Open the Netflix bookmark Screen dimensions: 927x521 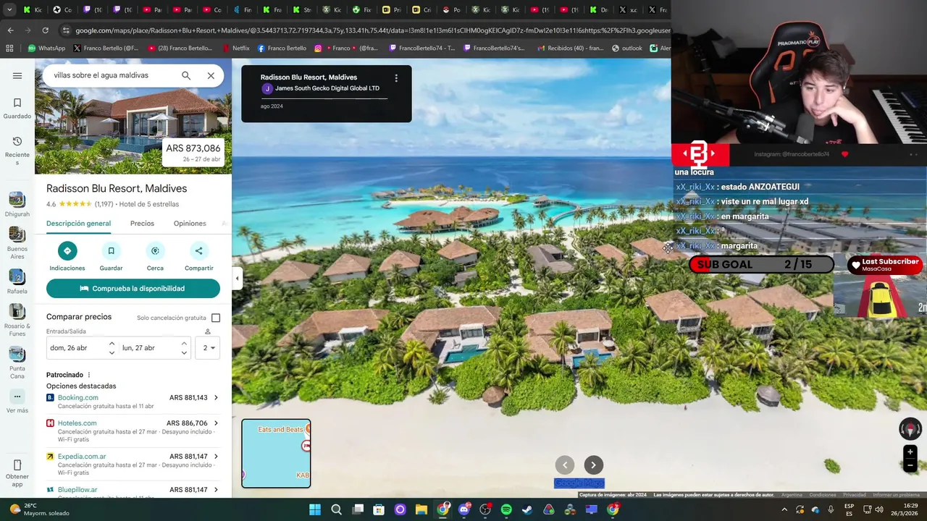click(235, 48)
